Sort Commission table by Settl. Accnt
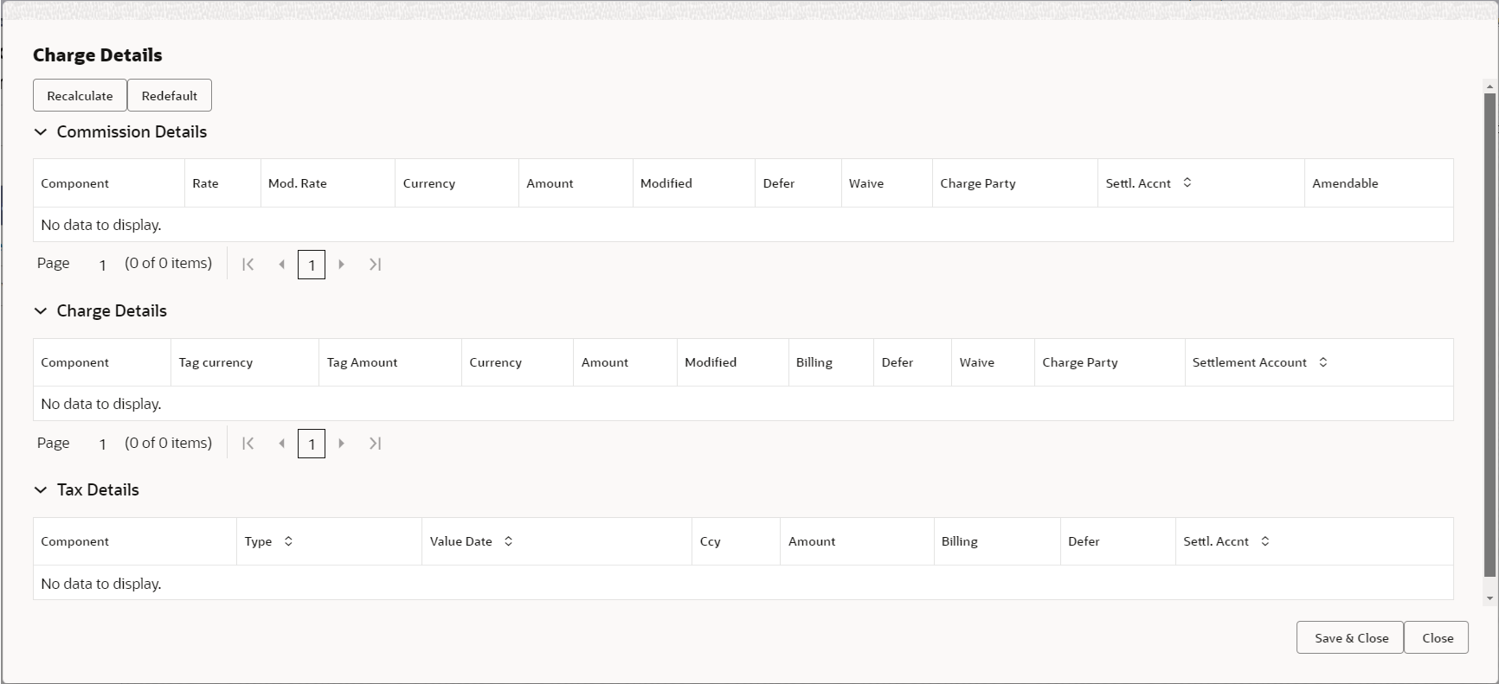 (1187, 182)
